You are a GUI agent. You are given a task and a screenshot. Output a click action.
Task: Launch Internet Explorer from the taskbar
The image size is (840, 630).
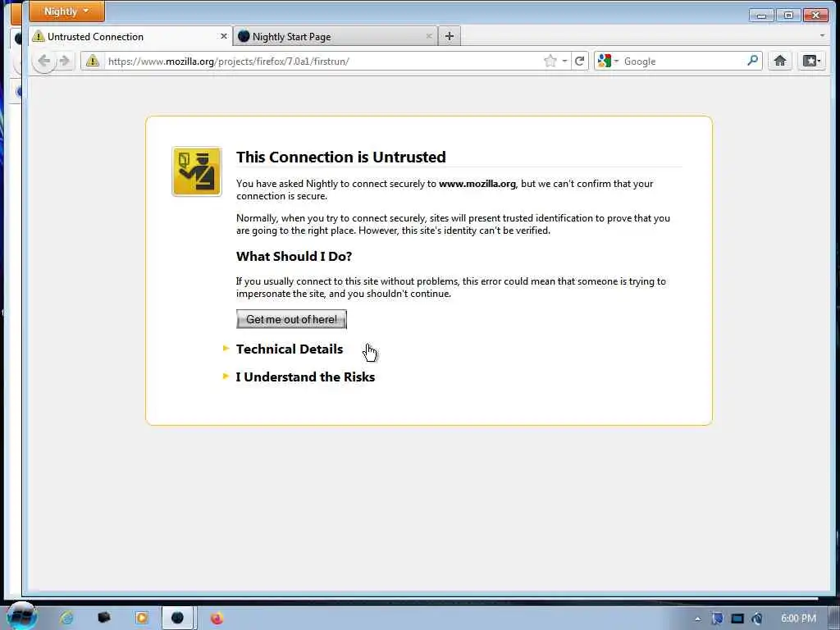pyautogui.click(x=66, y=618)
